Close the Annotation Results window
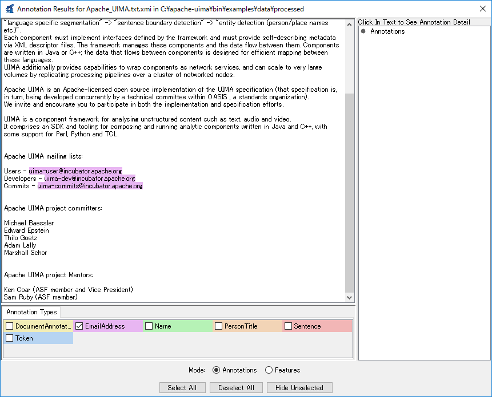 (x=483, y=9)
